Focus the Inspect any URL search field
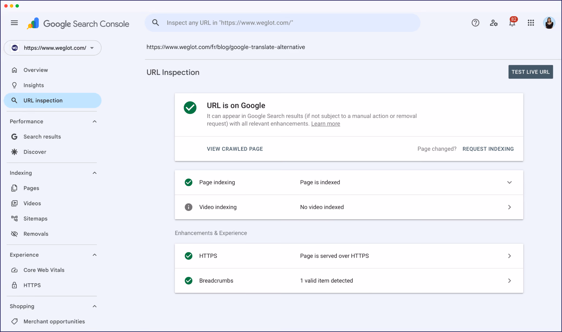The width and height of the screenshot is (562, 332). [x=283, y=23]
